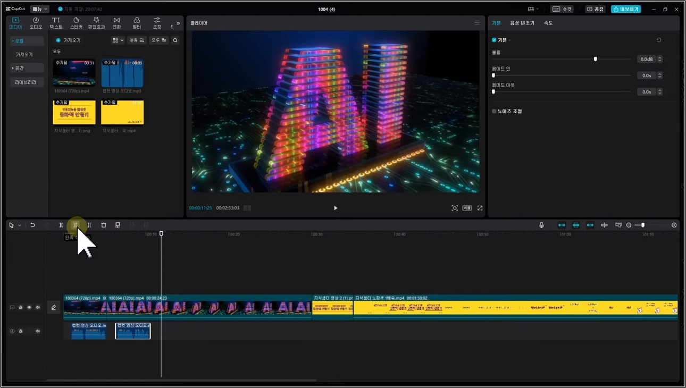Open the 속도 speed tab
Image resolution: width=686 pixels, height=388 pixels.
[x=548, y=23]
